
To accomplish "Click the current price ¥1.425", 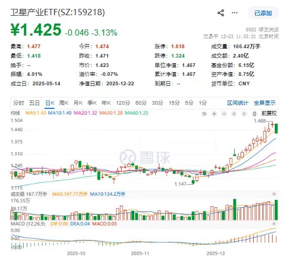I will [36, 30].
